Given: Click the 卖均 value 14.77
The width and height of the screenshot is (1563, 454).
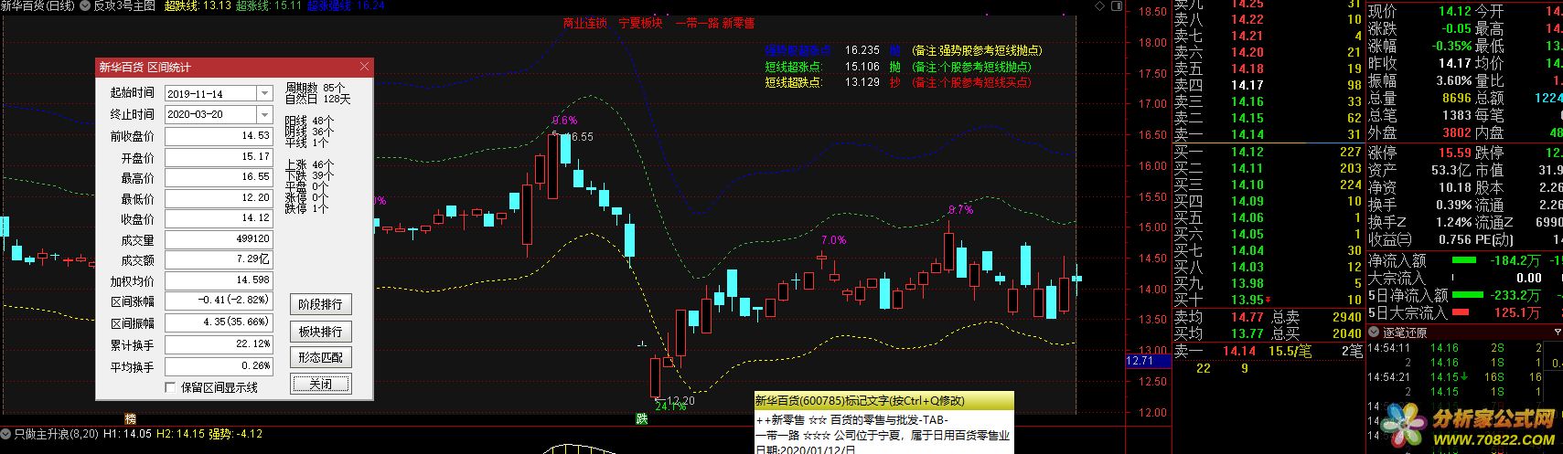Looking at the screenshot, I should [1247, 317].
